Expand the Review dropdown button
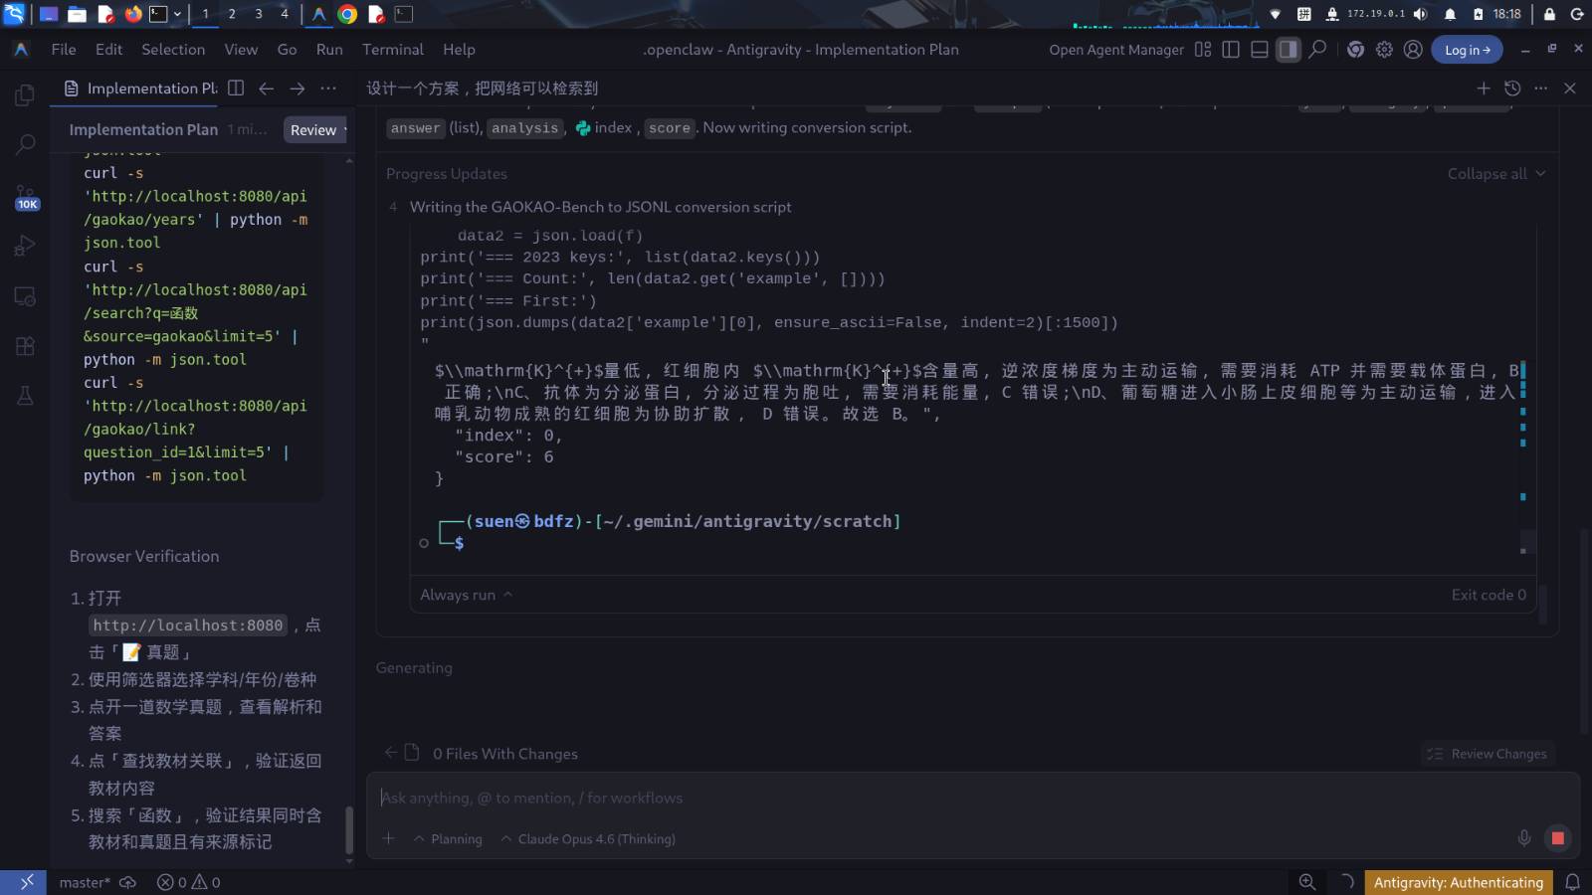Viewport: 1592px width, 895px height. 317,130
